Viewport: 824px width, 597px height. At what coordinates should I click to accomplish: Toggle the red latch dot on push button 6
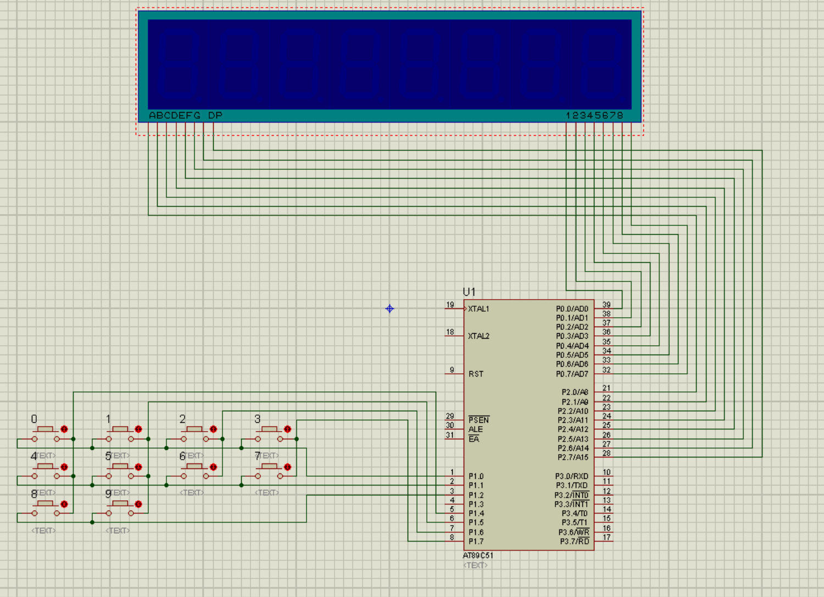click(x=213, y=467)
